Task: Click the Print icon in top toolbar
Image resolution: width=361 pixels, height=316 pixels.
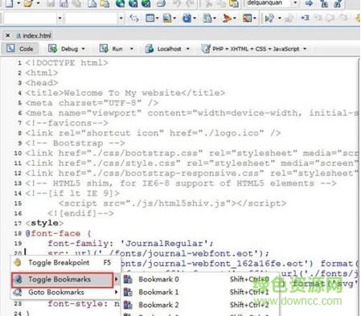Action: click(x=161, y=3)
